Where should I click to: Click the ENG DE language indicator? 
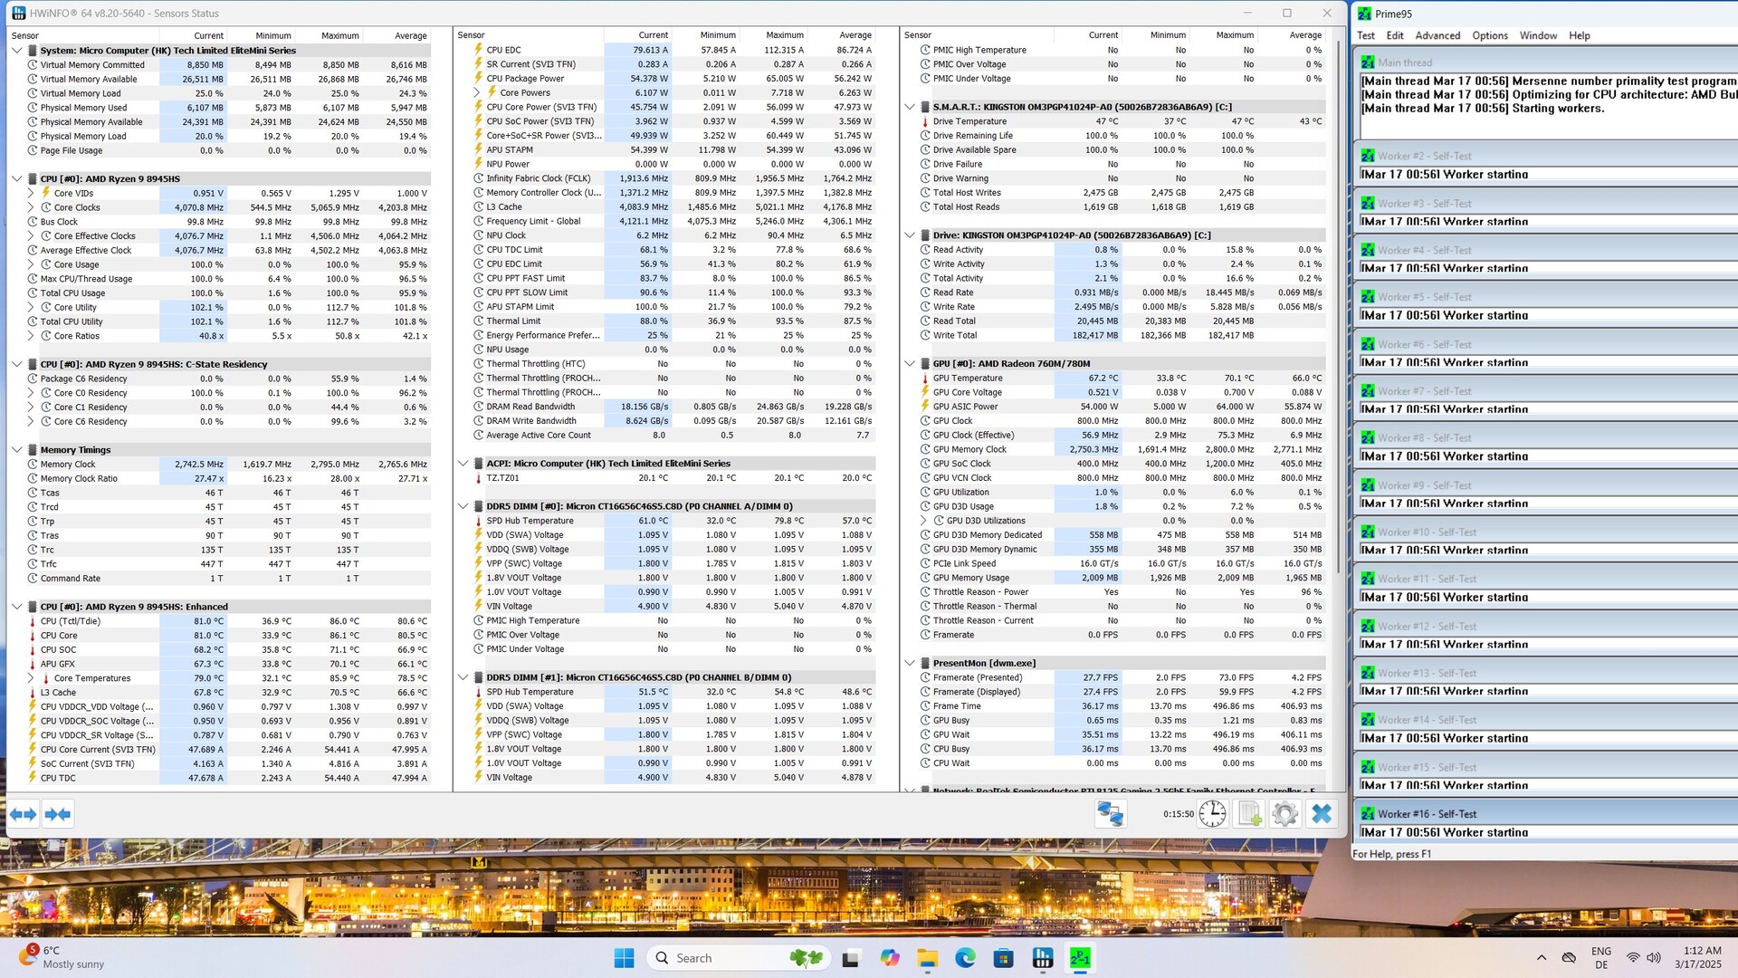[1601, 958]
